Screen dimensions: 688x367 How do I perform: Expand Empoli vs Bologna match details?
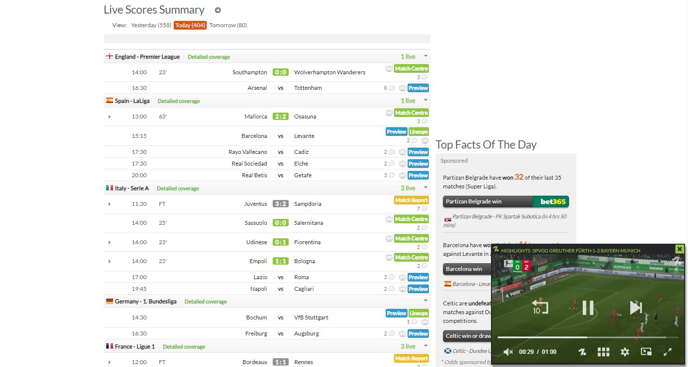coord(110,262)
